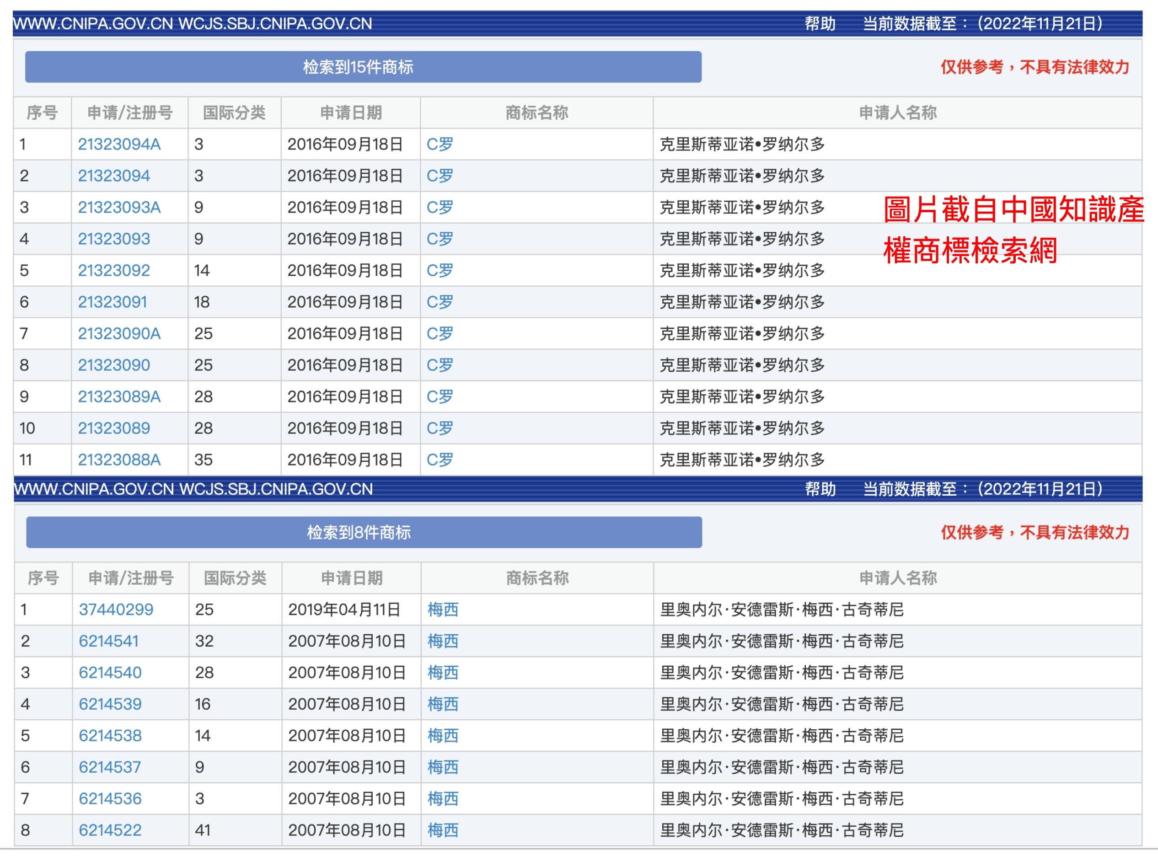The width and height of the screenshot is (1158, 856).
Task: Click the 检索到8件商标 results banner
Action: 364,532
